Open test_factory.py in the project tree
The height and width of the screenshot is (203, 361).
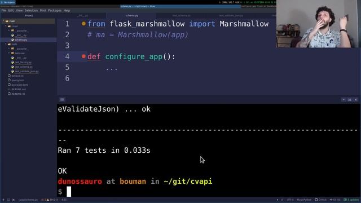coord(23,63)
